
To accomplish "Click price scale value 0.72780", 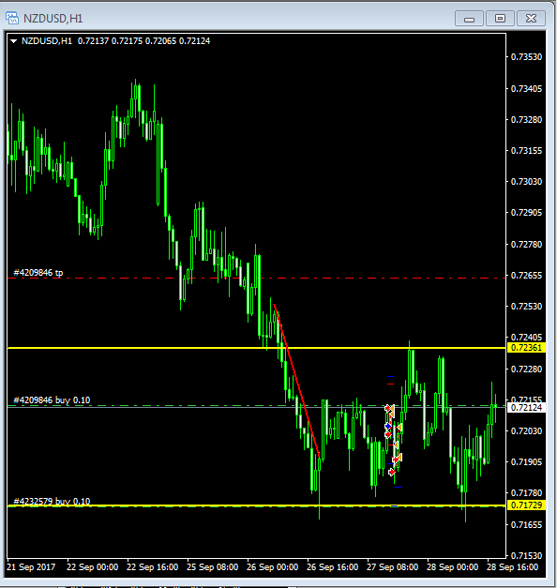I will pyautogui.click(x=527, y=245).
